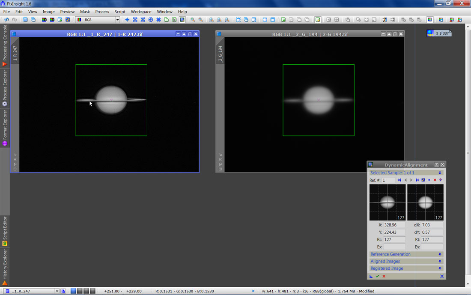
Task: Open the RGB channel display dropdown
Action: [x=117, y=20]
